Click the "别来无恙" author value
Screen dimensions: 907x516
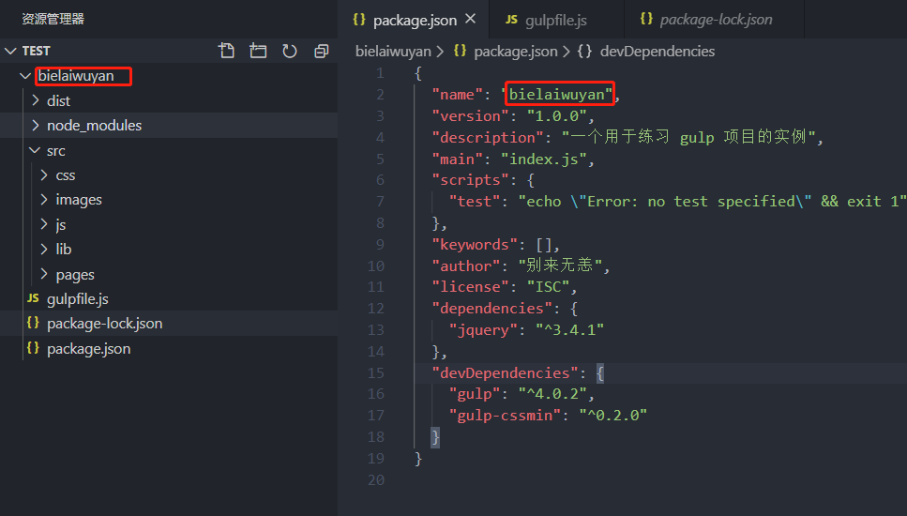(560, 265)
